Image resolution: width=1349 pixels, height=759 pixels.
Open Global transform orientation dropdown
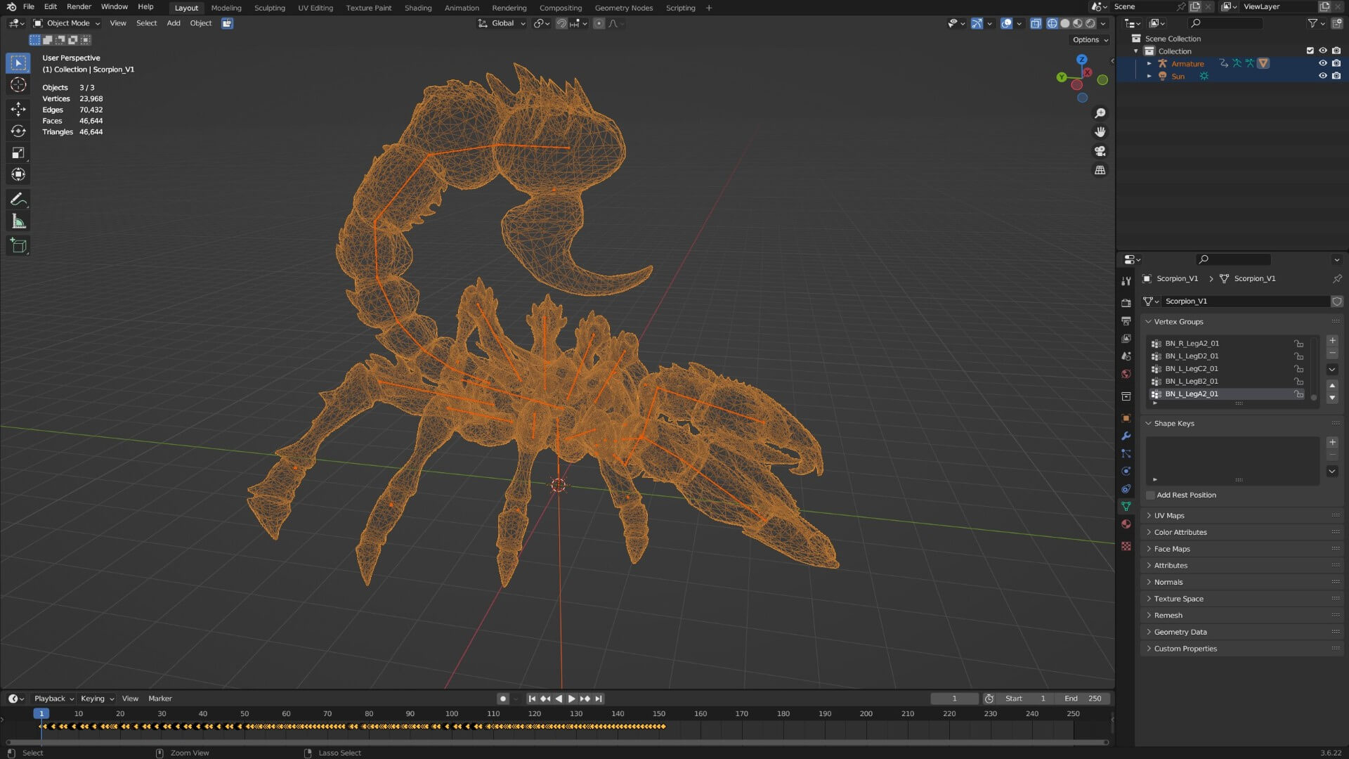pos(502,23)
